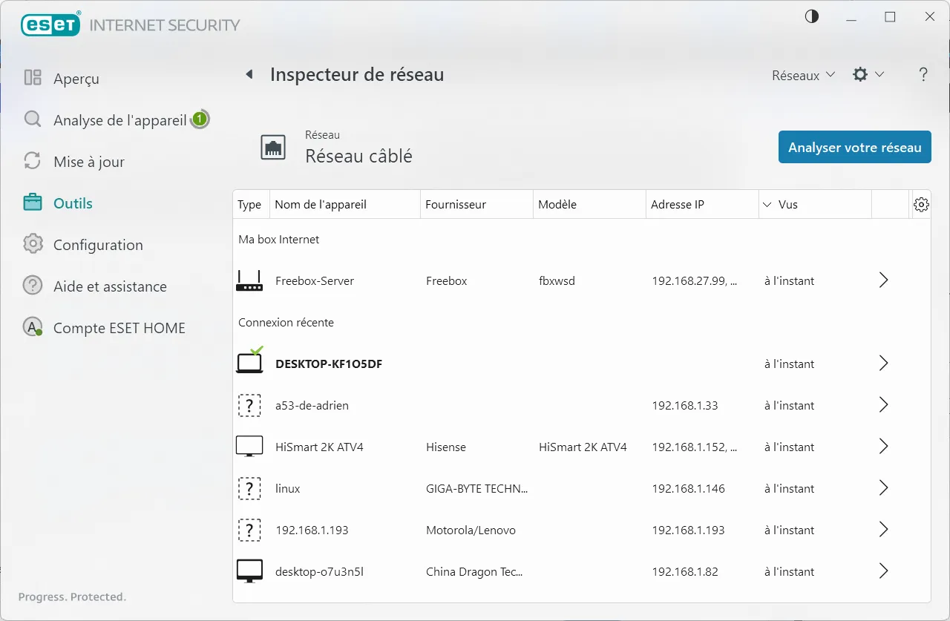Click the DESKTOP-KF1O5DF laptop icon
Image resolution: width=950 pixels, height=621 pixels.
tap(249, 361)
